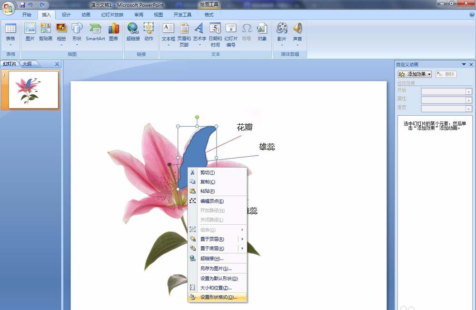Choose 设置形状格式 from context menu
The width and height of the screenshot is (476, 310).
point(218,297)
